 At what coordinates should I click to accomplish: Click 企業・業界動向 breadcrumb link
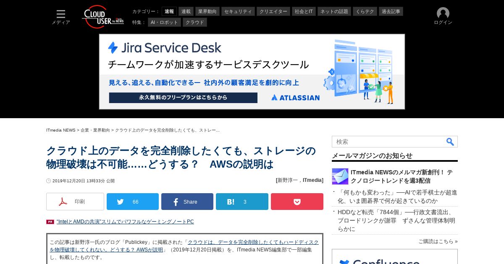(x=95, y=130)
